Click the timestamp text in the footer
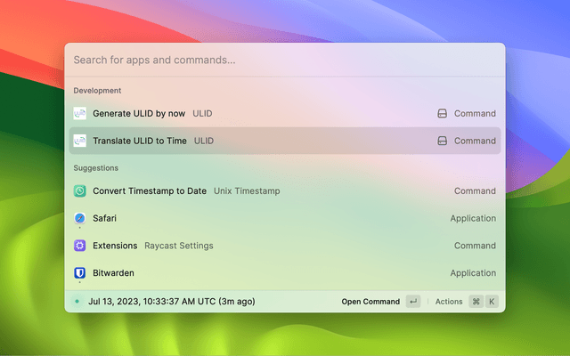 coord(171,302)
